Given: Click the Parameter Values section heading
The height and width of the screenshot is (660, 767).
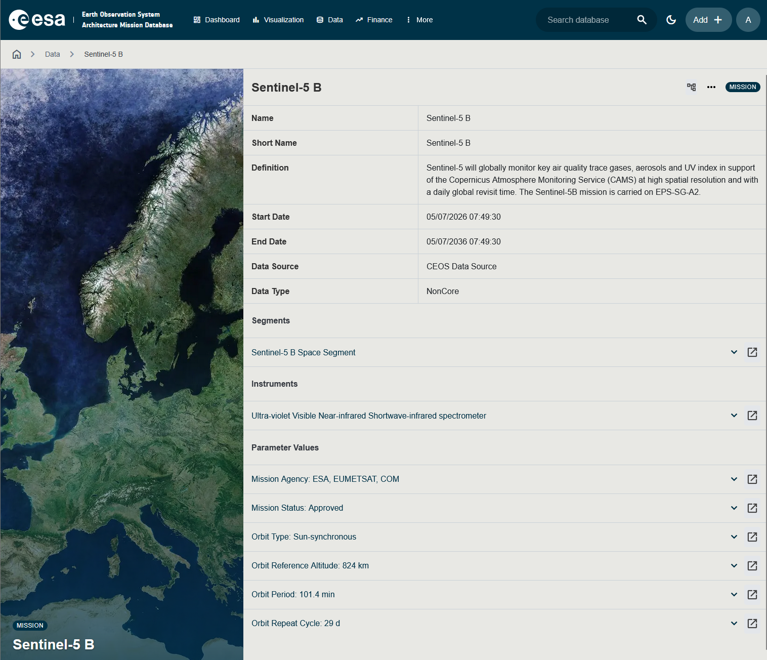Looking at the screenshot, I should 285,447.
